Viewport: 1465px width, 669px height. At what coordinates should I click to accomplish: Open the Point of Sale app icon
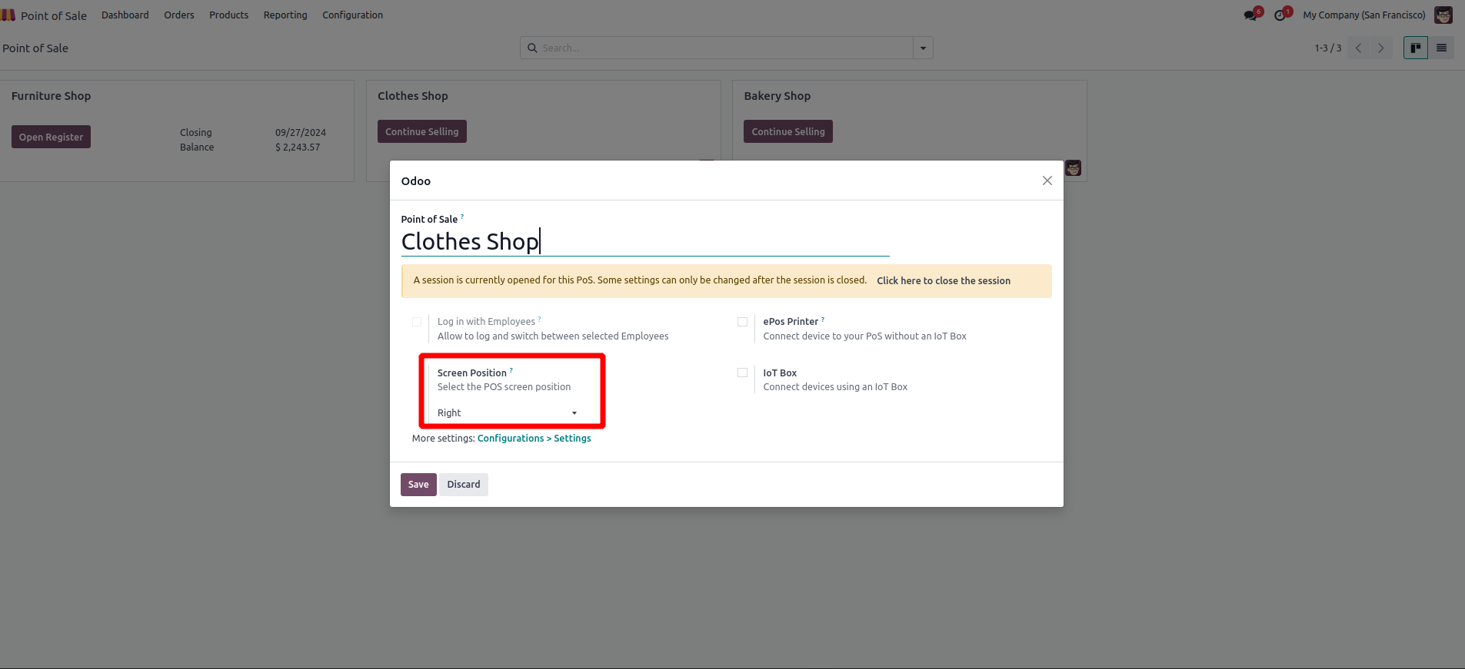click(8, 15)
